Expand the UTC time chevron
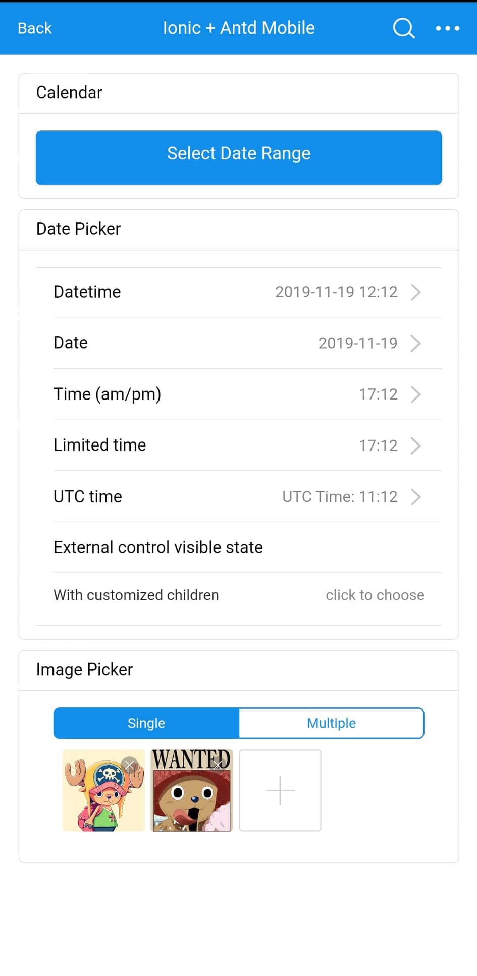 (415, 497)
